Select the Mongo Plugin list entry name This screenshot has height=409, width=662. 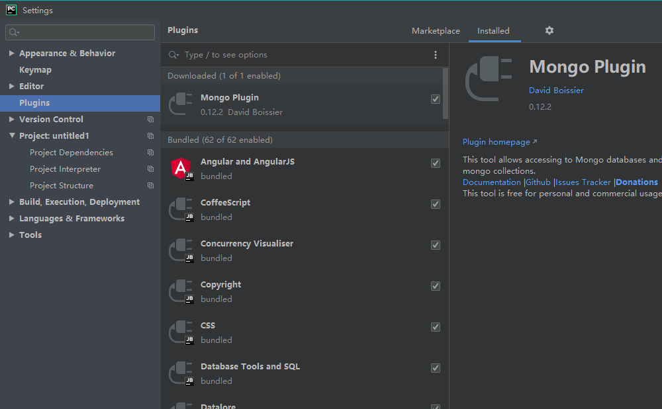[x=230, y=97]
